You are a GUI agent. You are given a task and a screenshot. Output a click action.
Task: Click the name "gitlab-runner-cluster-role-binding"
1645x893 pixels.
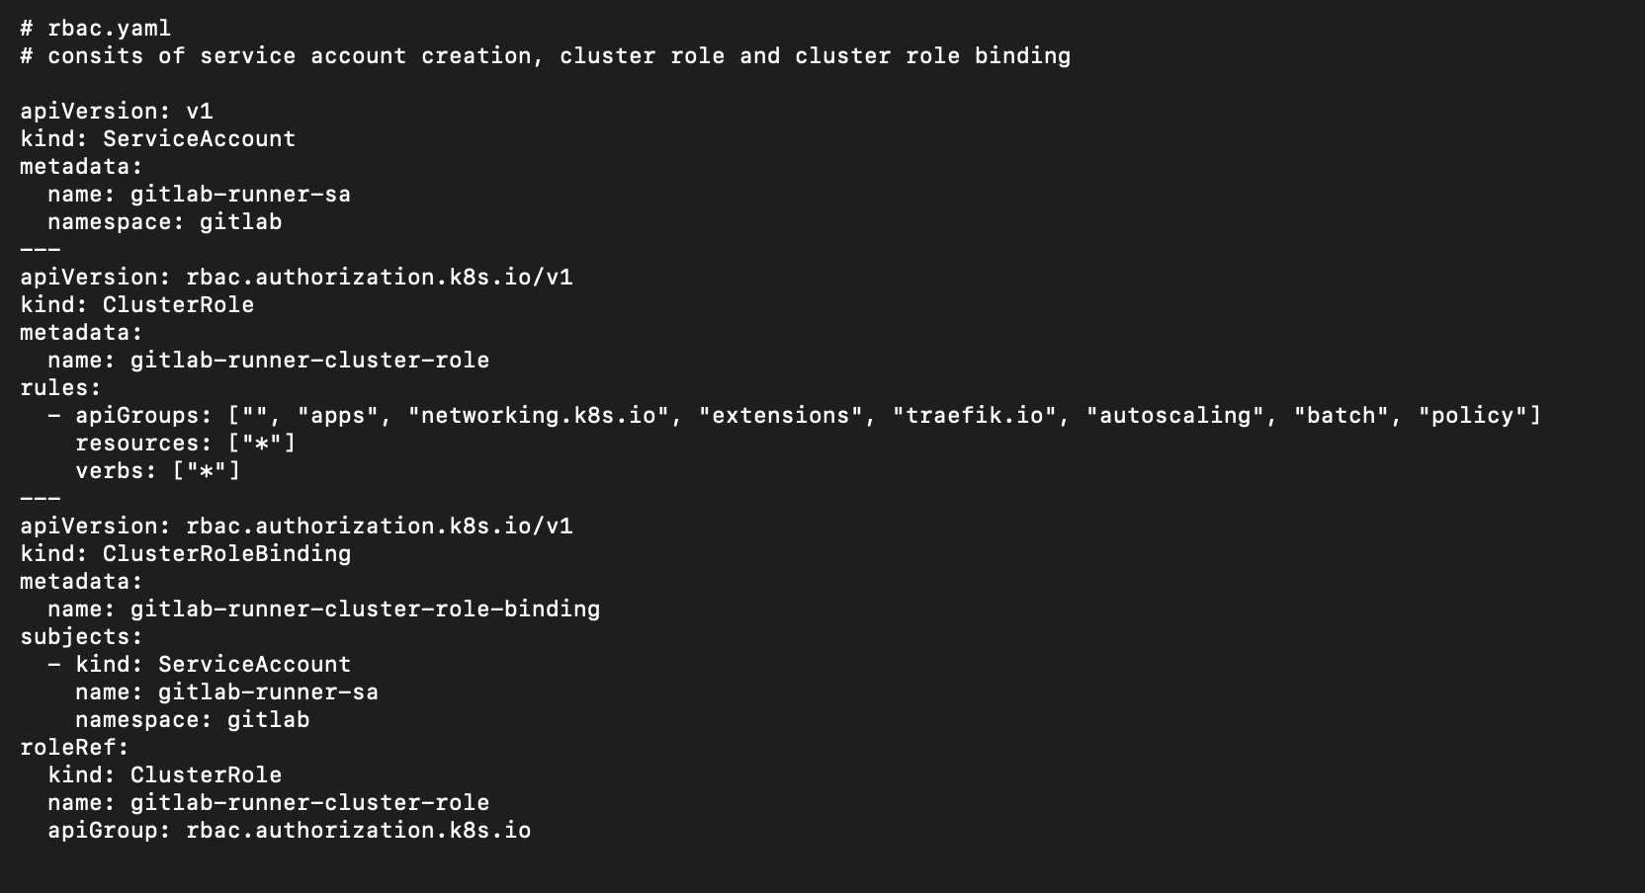pyautogui.click(x=365, y=609)
